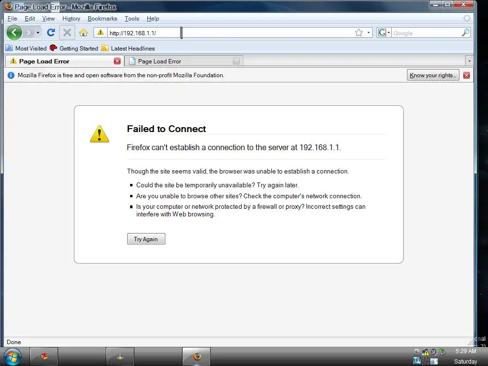Bookmark this page with the star icon
This screenshot has height=366, width=488.
coord(358,33)
